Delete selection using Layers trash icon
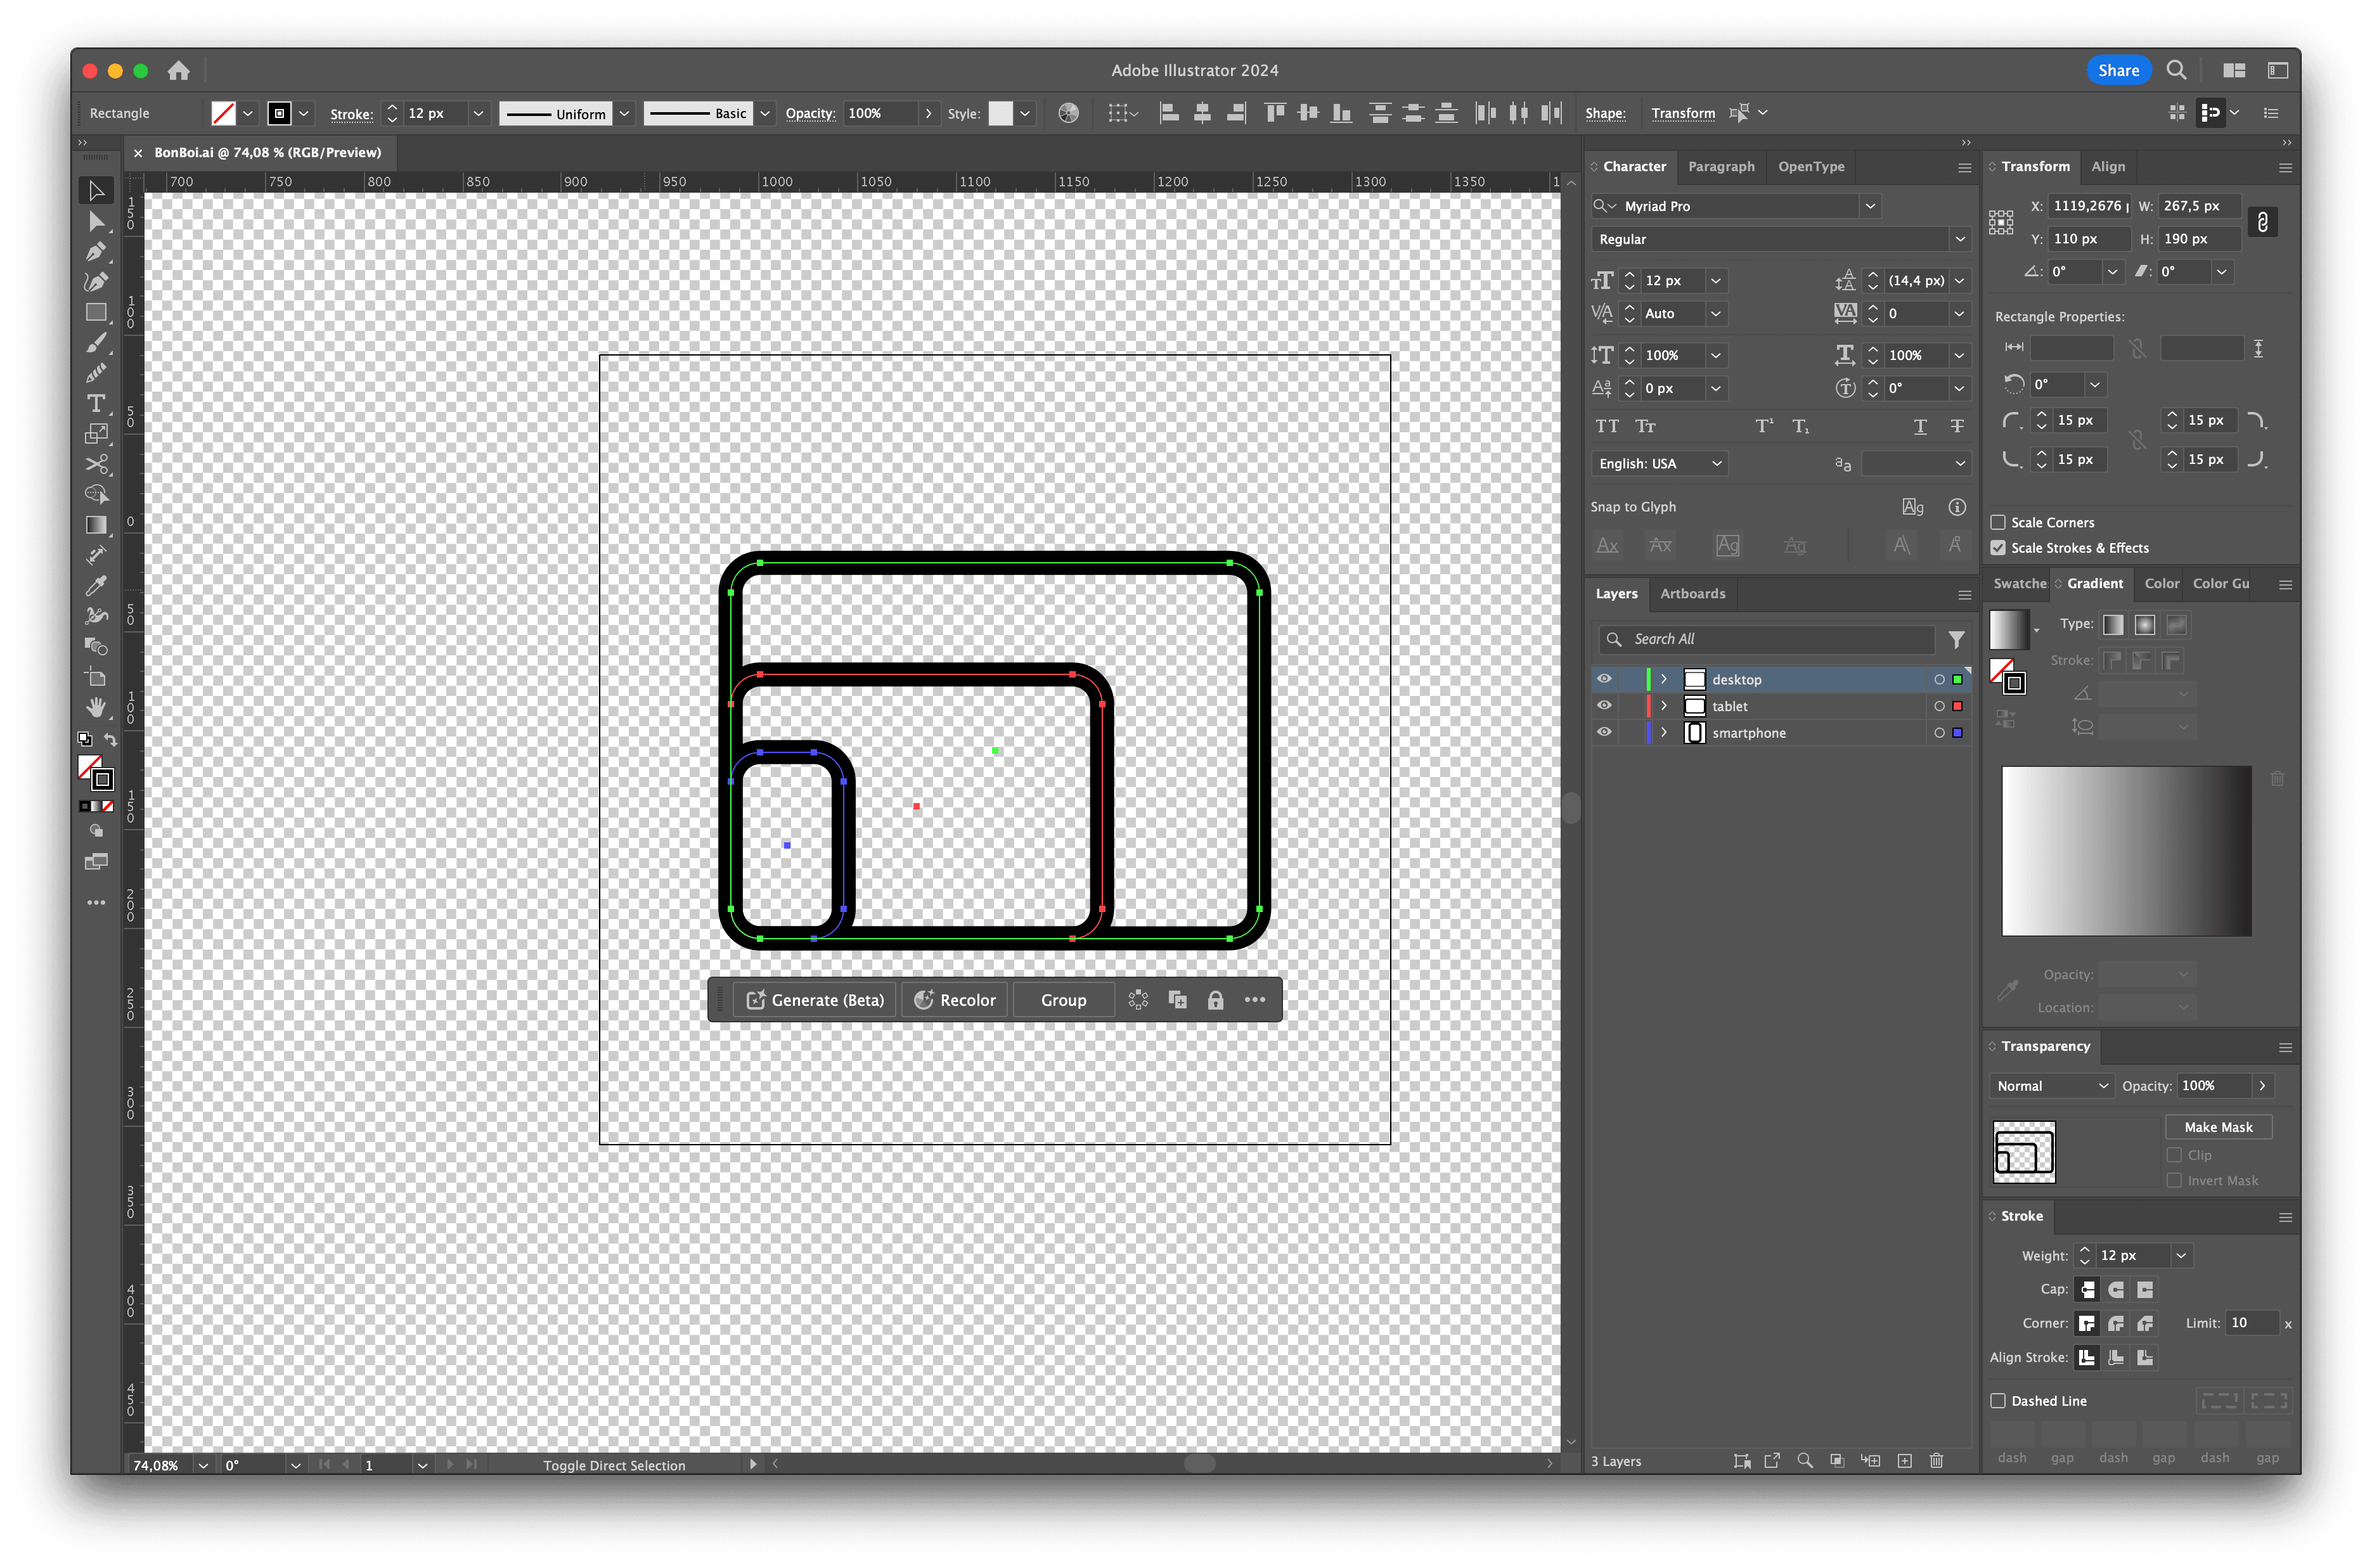This screenshot has height=1568, width=2372. [x=1936, y=1461]
